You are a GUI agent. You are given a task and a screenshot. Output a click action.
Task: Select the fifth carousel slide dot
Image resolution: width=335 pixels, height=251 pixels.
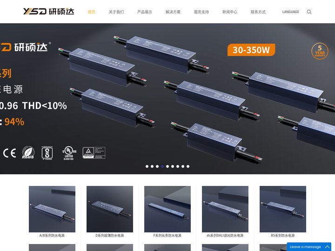pos(167,166)
